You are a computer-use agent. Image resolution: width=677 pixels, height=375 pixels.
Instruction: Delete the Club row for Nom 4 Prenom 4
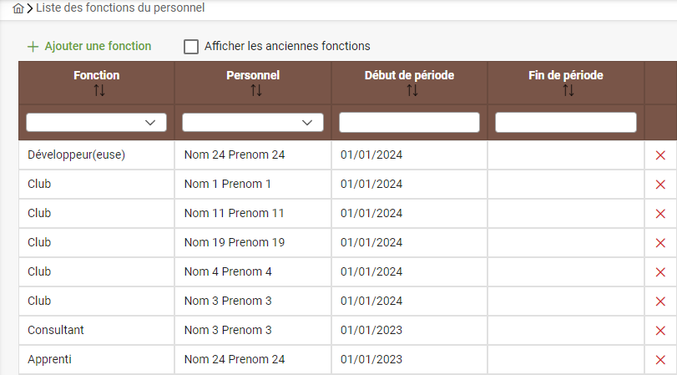(x=660, y=272)
